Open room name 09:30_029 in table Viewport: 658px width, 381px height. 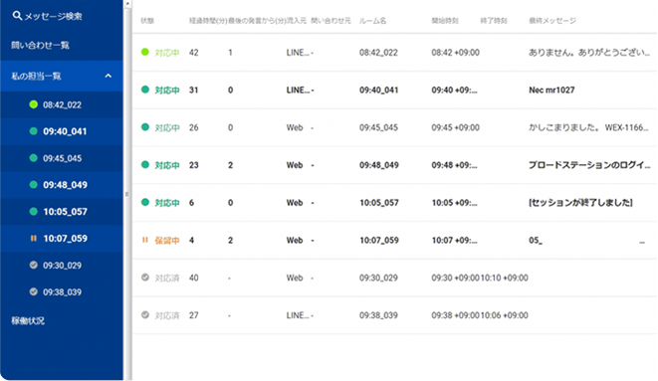[x=378, y=278]
